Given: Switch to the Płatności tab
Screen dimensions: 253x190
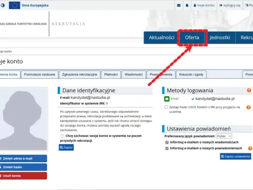Looking at the screenshot, I should tap(111, 75).
